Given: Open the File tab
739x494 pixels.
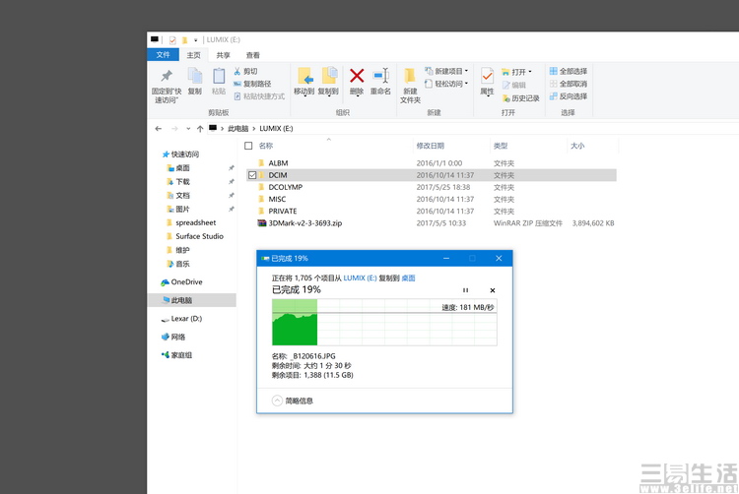Looking at the screenshot, I should tap(163, 55).
